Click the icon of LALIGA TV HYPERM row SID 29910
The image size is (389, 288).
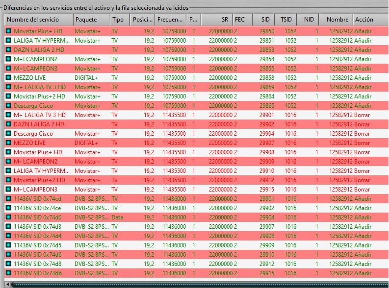(8, 170)
